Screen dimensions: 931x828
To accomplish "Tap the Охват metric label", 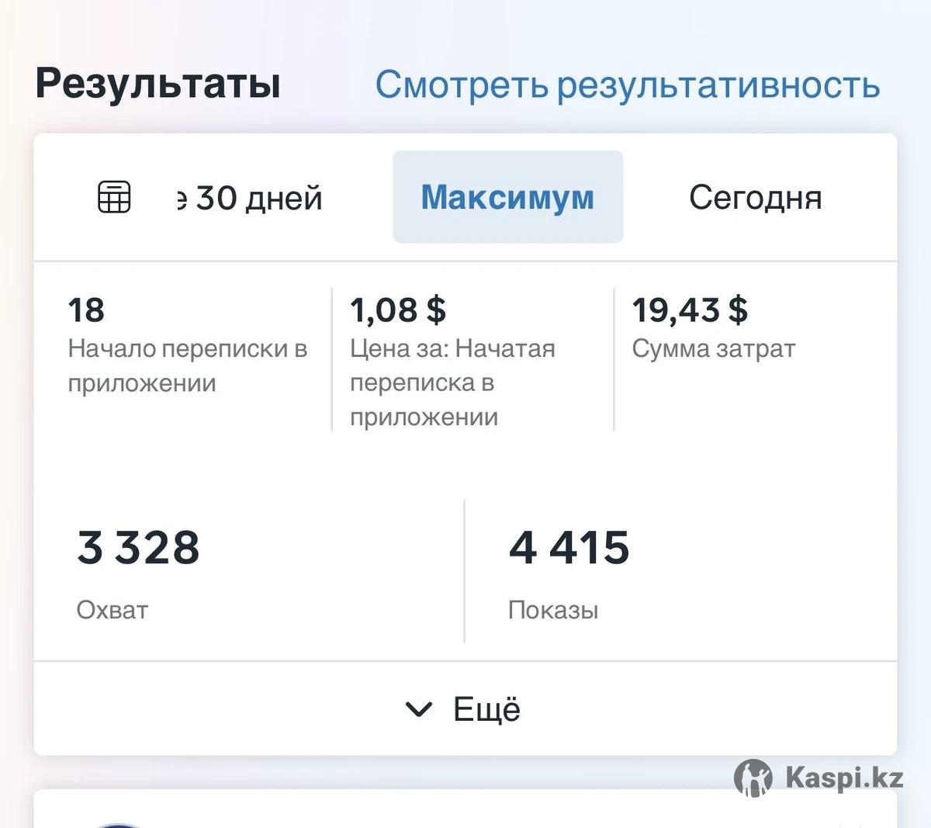I will point(112,610).
